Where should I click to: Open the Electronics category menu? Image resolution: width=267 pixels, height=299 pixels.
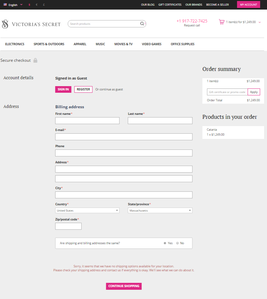[15, 44]
